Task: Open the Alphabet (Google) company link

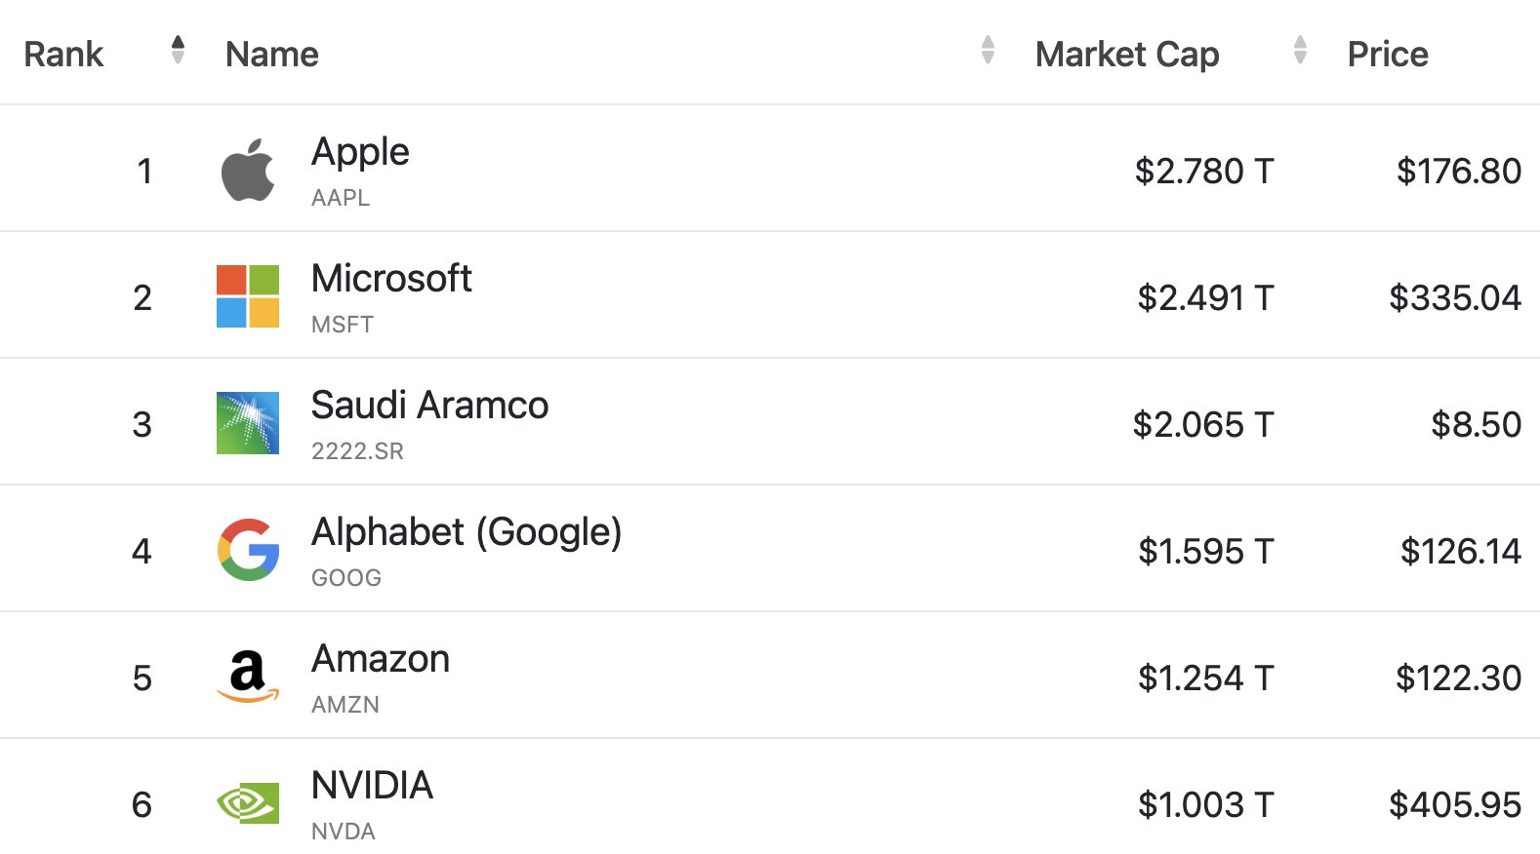Action: 466,533
